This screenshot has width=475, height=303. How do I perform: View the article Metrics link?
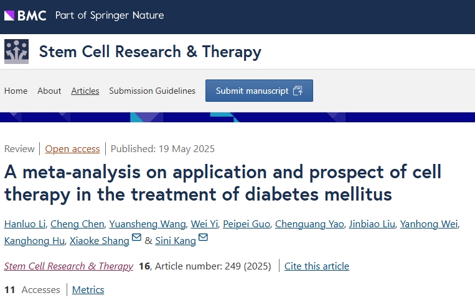88,290
